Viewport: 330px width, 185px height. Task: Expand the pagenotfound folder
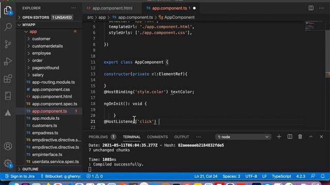coord(49,68)
